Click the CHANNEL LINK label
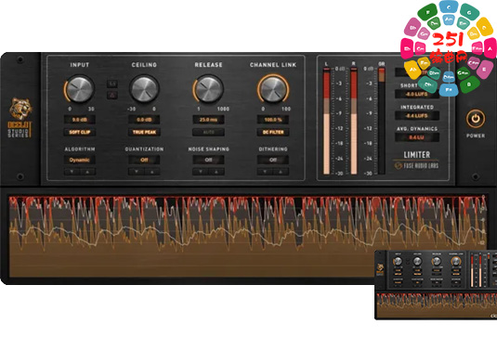This screenshot has width=497, height=337. point(273,65)
